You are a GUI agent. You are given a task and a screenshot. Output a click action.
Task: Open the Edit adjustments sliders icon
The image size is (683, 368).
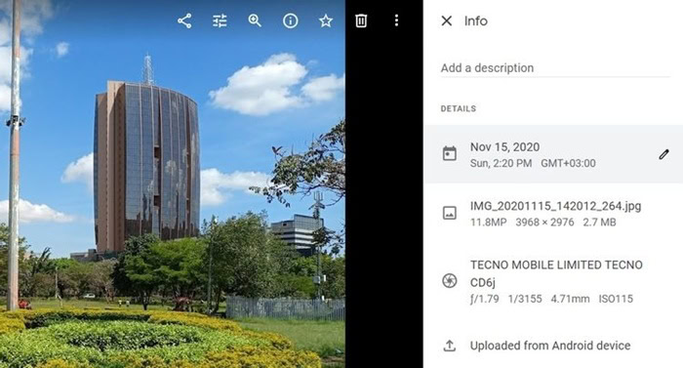tap(220, 20)
